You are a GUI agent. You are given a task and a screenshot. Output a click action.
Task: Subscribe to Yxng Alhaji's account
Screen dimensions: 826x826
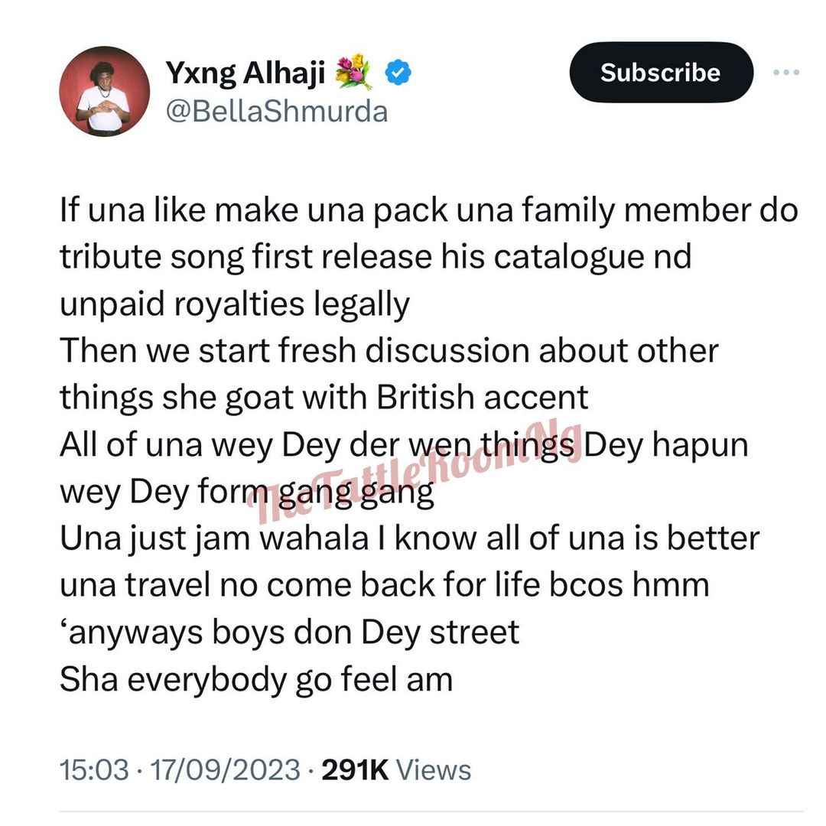661,72
